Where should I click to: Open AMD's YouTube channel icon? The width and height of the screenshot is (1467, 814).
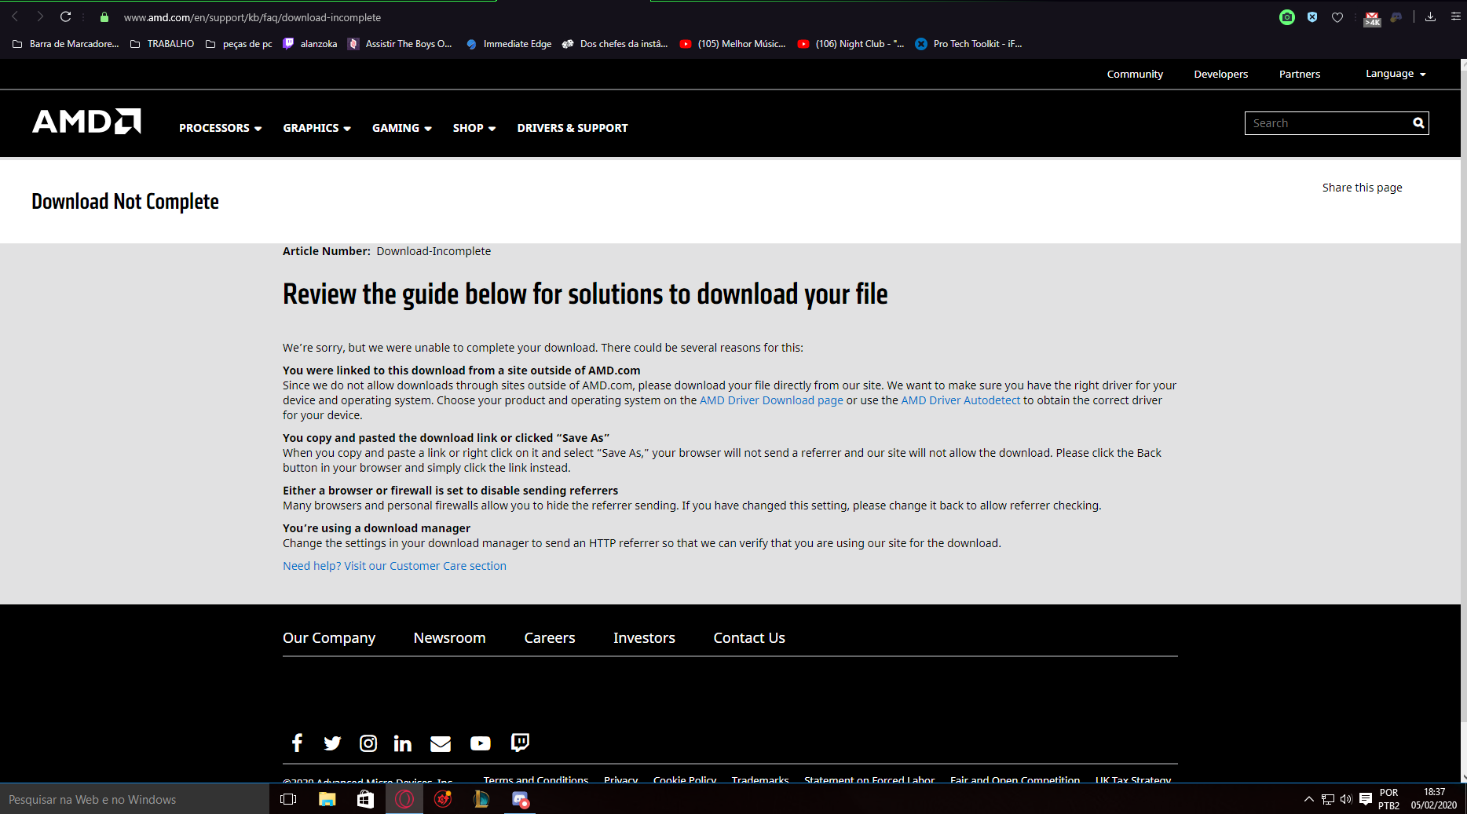click(481, 743)
